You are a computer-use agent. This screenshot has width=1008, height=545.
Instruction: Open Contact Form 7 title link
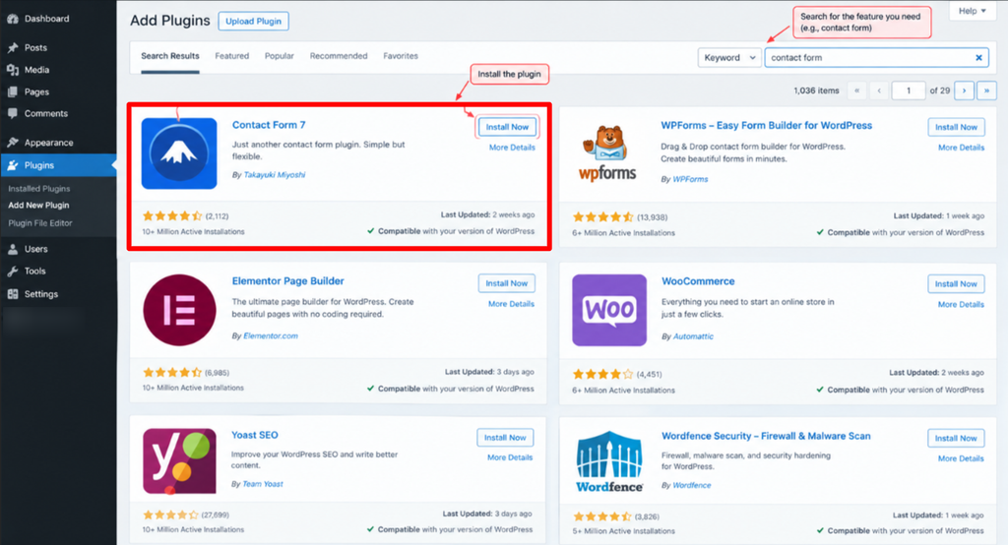269,125
